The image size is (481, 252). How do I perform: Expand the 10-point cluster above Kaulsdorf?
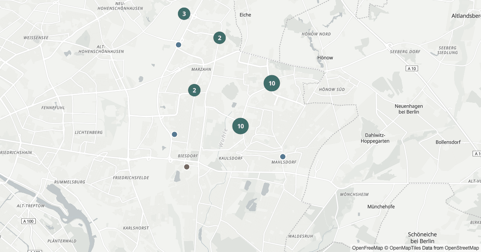(240, 126)
